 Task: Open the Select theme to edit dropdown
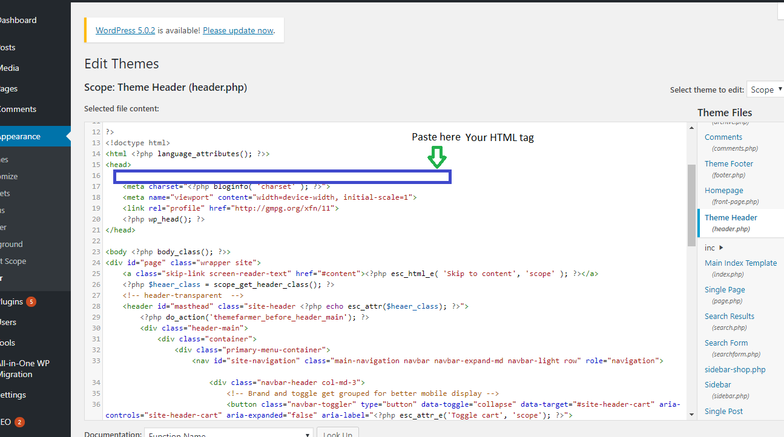(765, 90)
